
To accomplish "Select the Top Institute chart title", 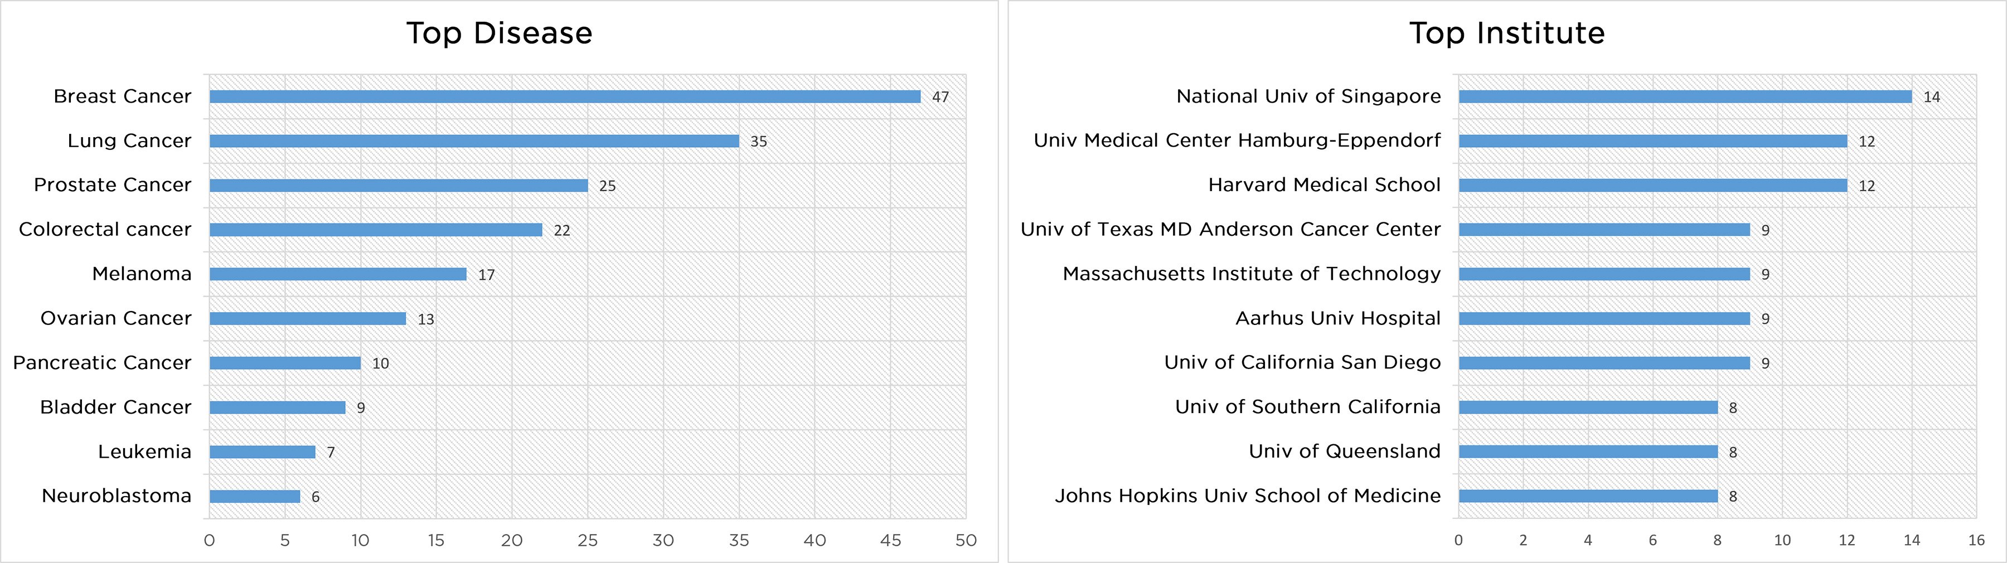I will coord(1507,33).
